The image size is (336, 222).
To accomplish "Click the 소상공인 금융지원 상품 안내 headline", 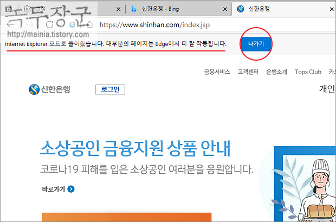I will pos(135,148).
